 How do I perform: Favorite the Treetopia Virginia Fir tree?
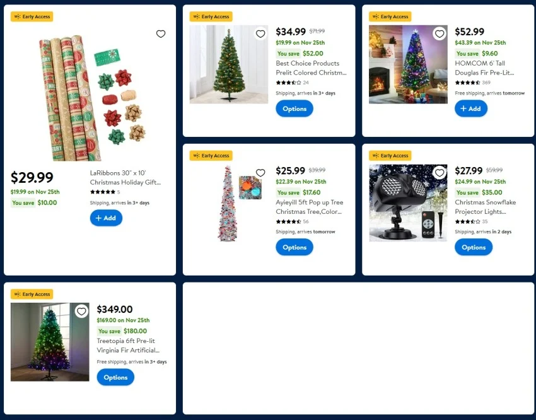point(81,312)
